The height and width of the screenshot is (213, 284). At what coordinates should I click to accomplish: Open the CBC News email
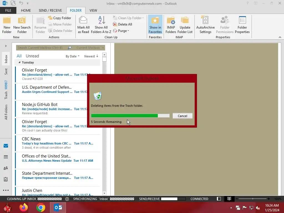click(58, 143)
